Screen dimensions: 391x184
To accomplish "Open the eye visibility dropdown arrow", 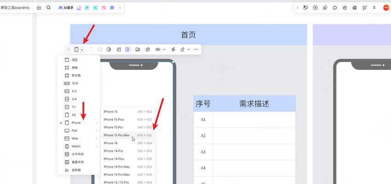I will pos(164,50).
